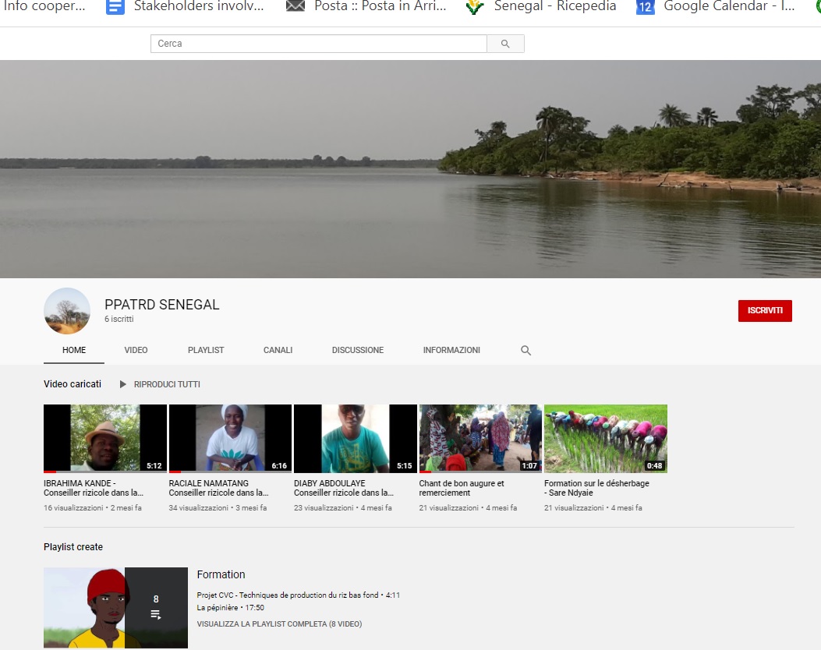
Task: Open the DISCUSSIONE tab
Action: tap(358, 350)
